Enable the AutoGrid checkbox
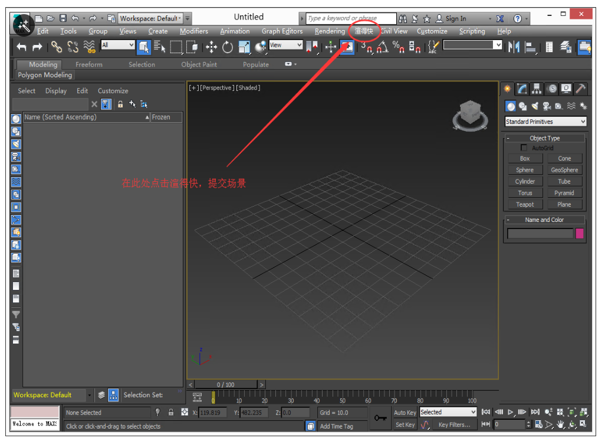The width and height of the screenshot is (605, 438). (524, 148)
